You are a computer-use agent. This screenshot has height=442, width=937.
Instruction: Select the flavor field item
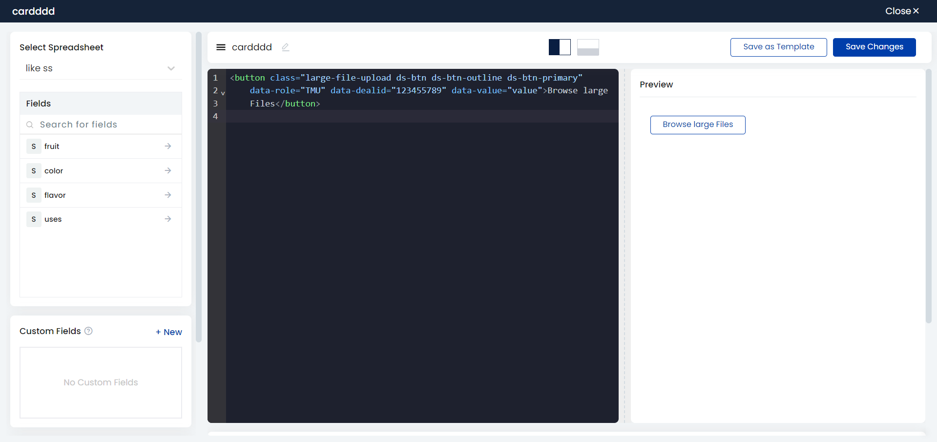55,195
